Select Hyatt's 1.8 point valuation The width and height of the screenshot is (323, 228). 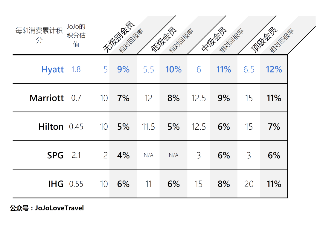76,69
